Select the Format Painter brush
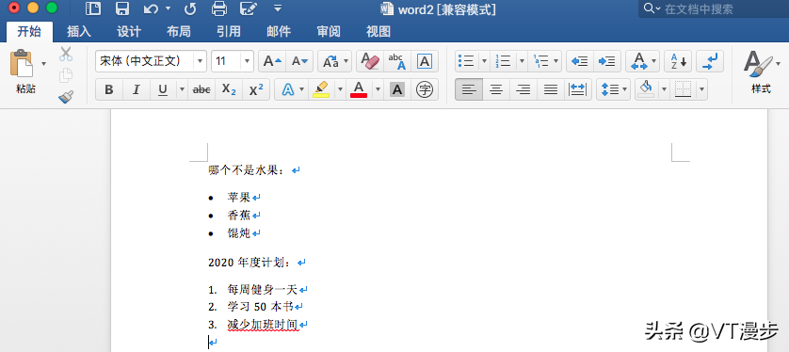Viewport: 789px width, 352px height. click(x=66, y=97)
